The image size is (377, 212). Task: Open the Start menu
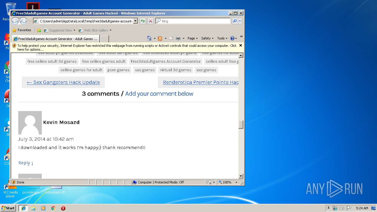tap(8, 208)
